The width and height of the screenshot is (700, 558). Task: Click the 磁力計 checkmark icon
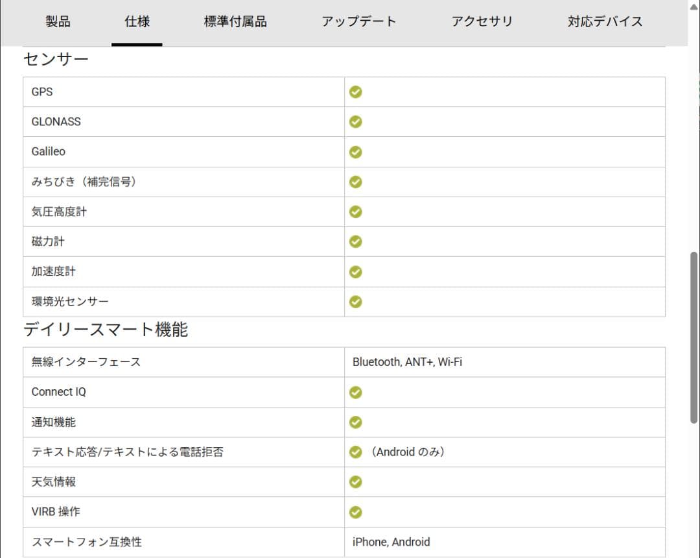click(x=355, y=241)
